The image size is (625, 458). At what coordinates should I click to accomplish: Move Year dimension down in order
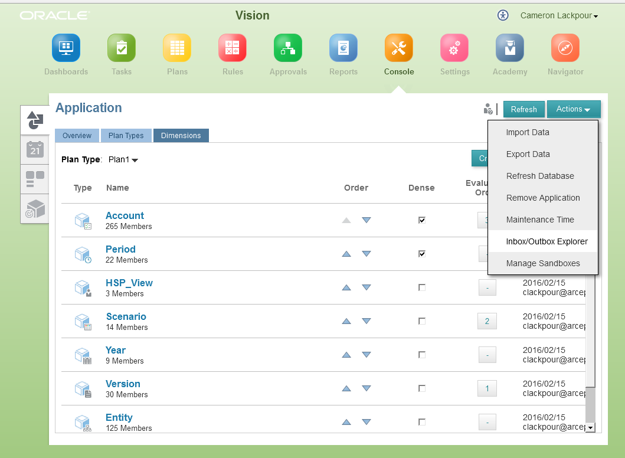pos(367,355)
